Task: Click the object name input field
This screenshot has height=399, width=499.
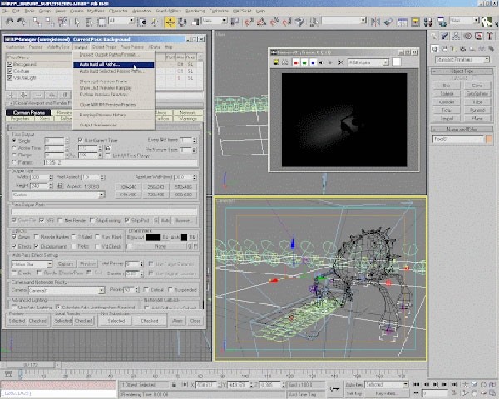Action: 456,140
